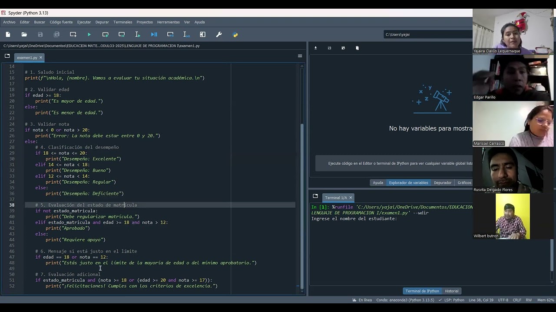Click LSP: Python status indicator
The image size is (556, 312).
(x=451, y=300)
